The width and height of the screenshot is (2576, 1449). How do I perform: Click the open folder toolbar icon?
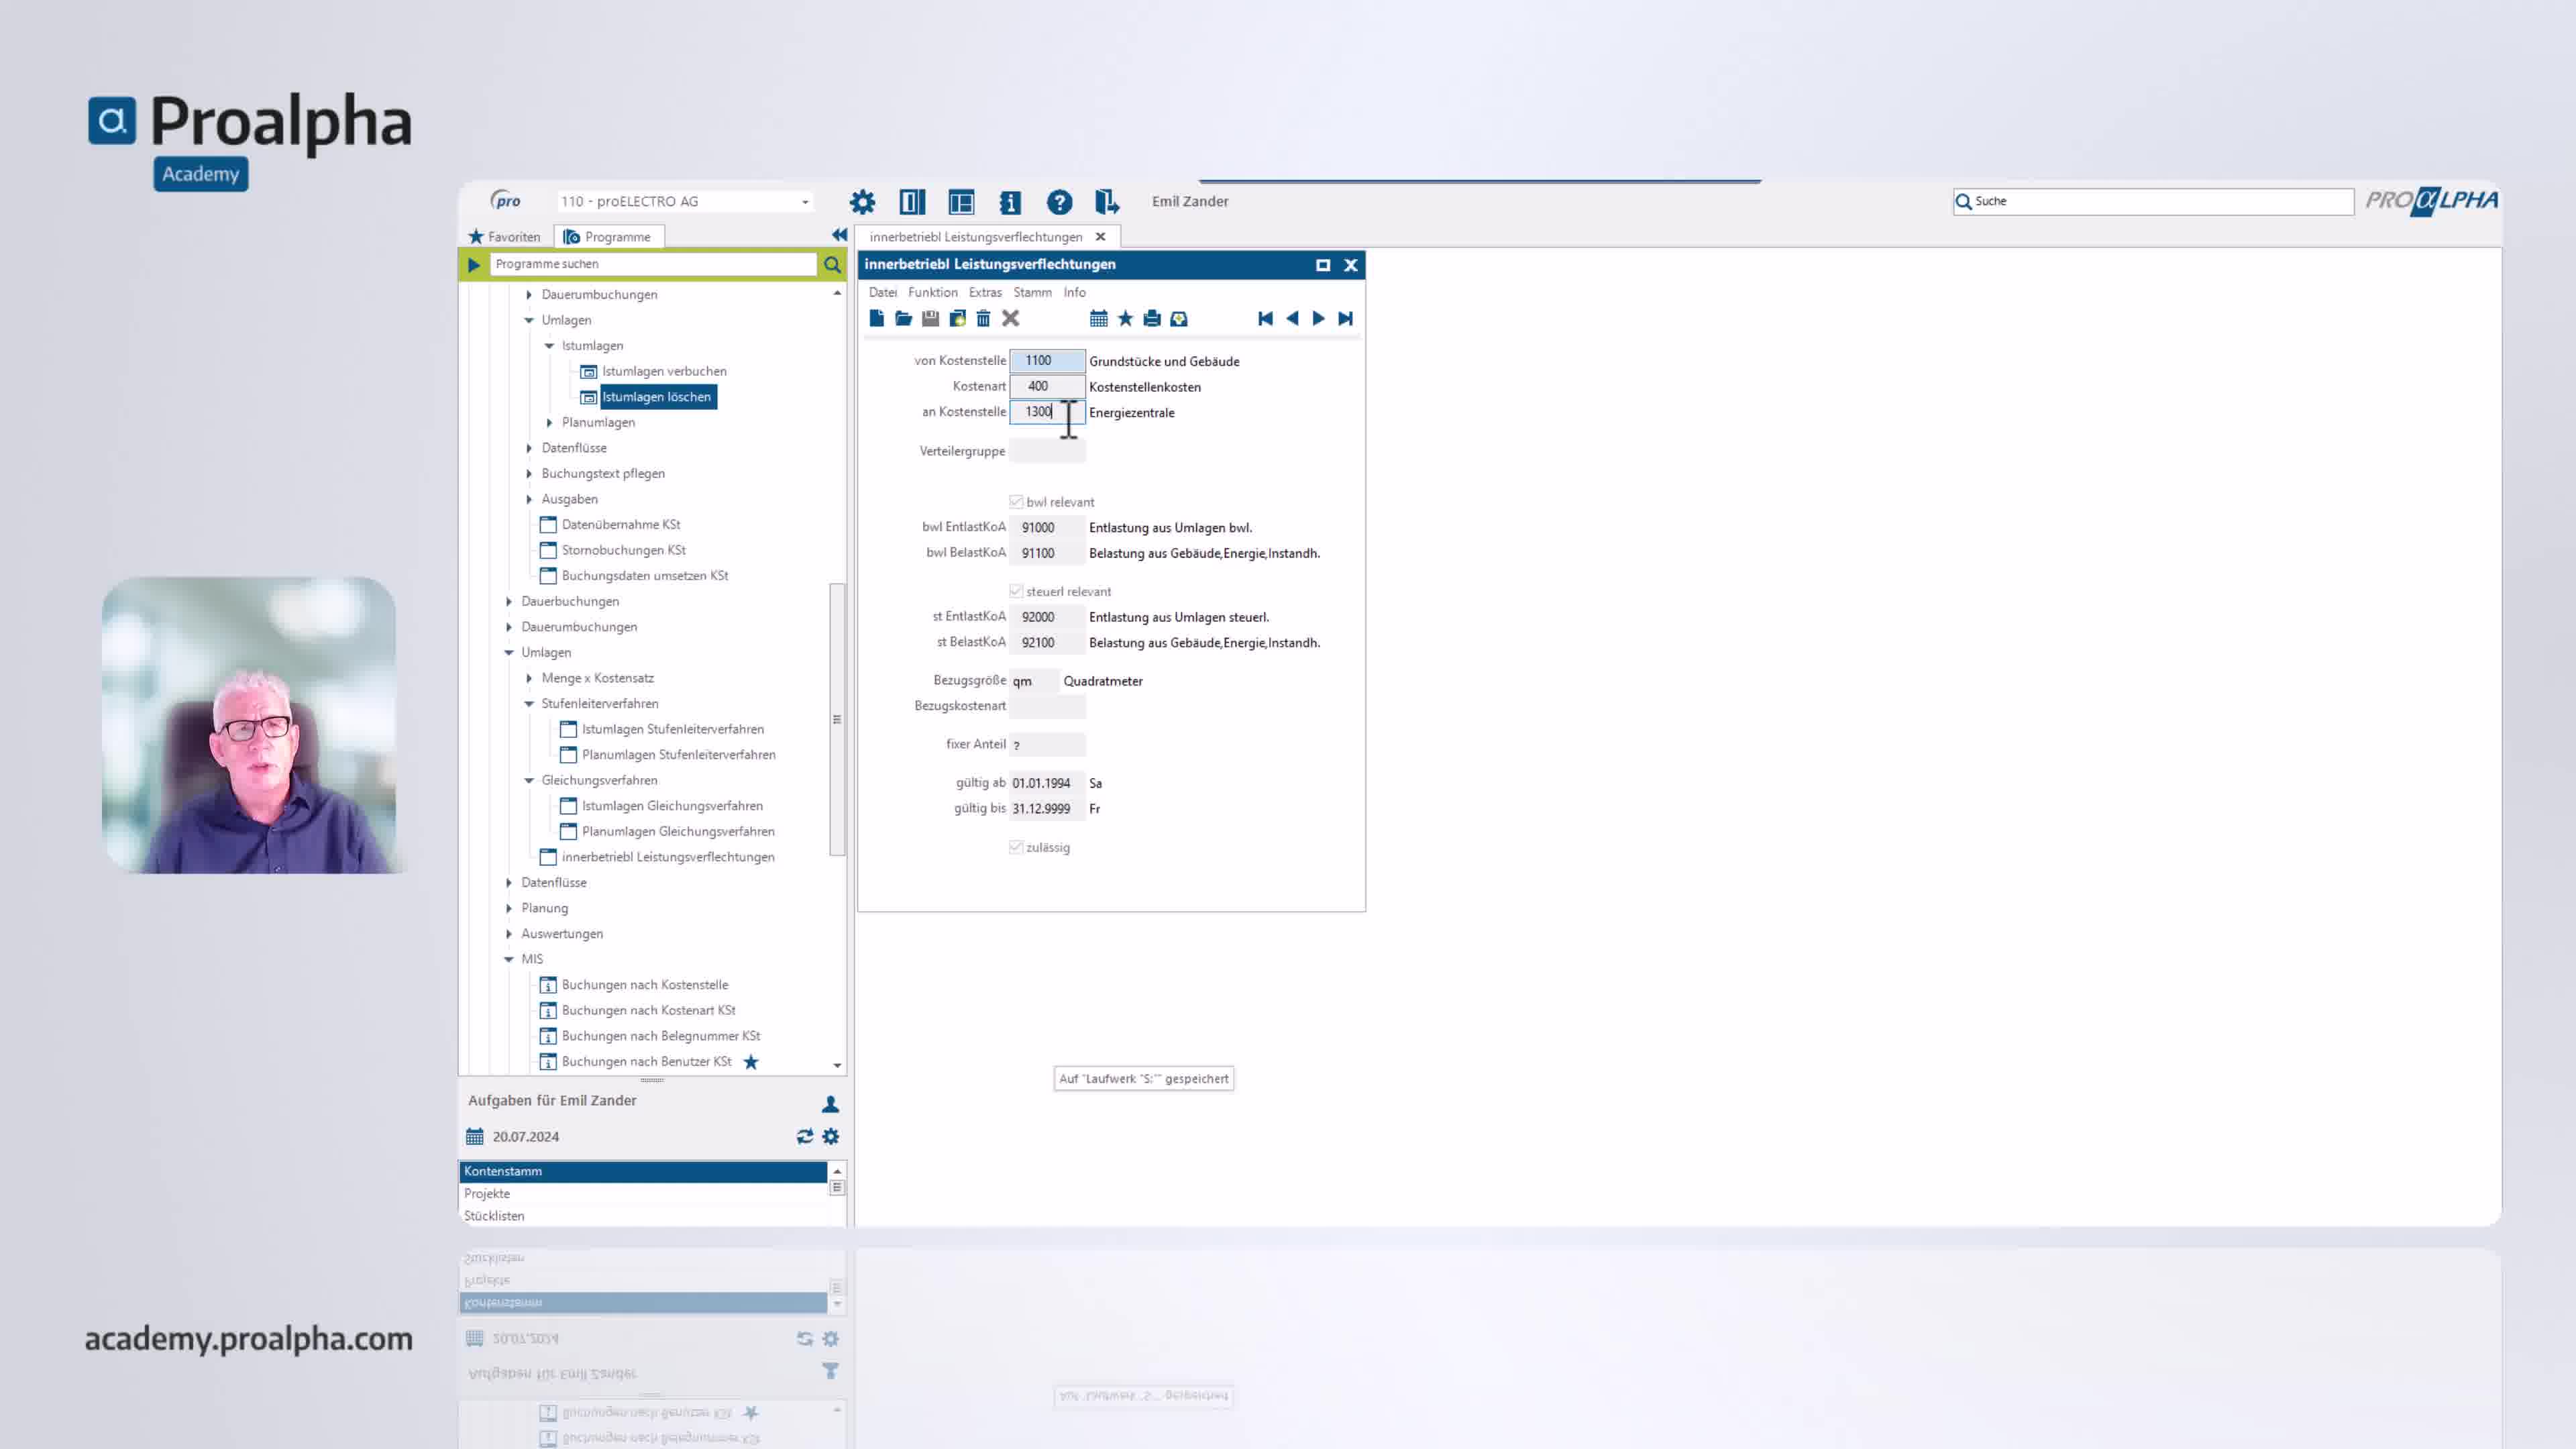pyautogui.click(x=903, y=318)
